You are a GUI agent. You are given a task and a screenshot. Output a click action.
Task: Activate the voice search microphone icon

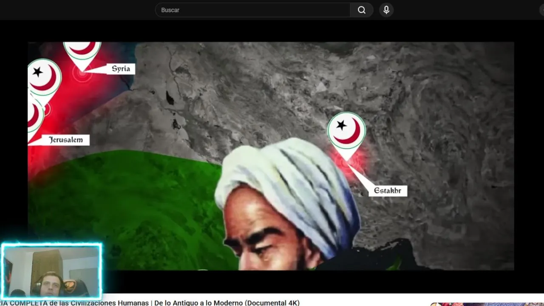click(386, 10)
